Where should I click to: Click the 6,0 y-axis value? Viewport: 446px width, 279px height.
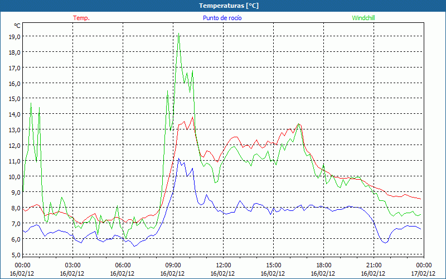coord(16,239)
